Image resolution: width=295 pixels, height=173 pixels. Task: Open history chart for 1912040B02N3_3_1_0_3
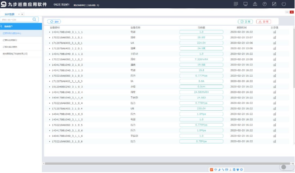click(274, 87)
